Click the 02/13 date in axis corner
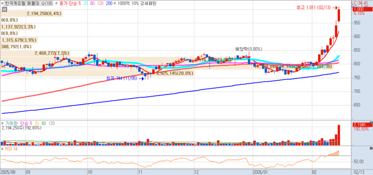 [x=358, y=172]
